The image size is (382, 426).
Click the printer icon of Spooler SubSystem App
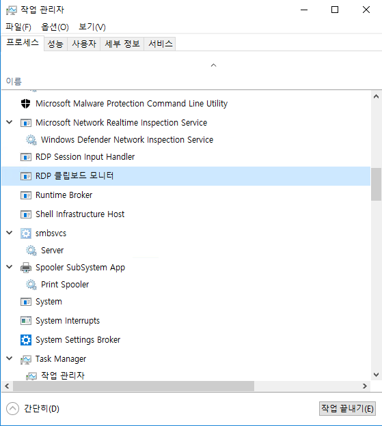(26, 268)
